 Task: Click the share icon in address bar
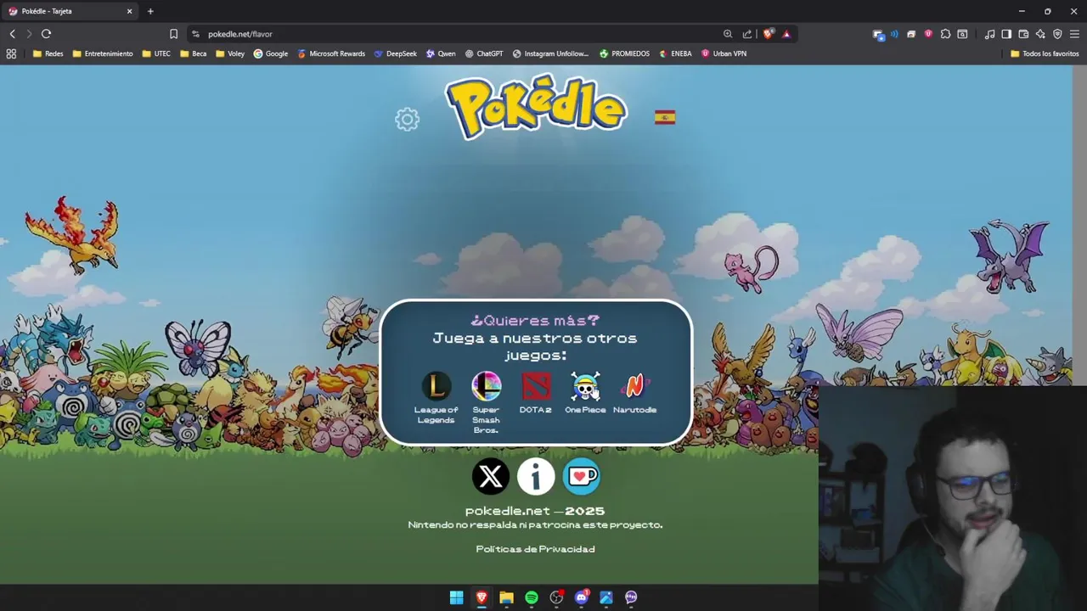(747, 34)
